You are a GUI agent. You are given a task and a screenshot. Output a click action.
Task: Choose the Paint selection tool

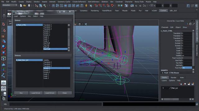3,36
